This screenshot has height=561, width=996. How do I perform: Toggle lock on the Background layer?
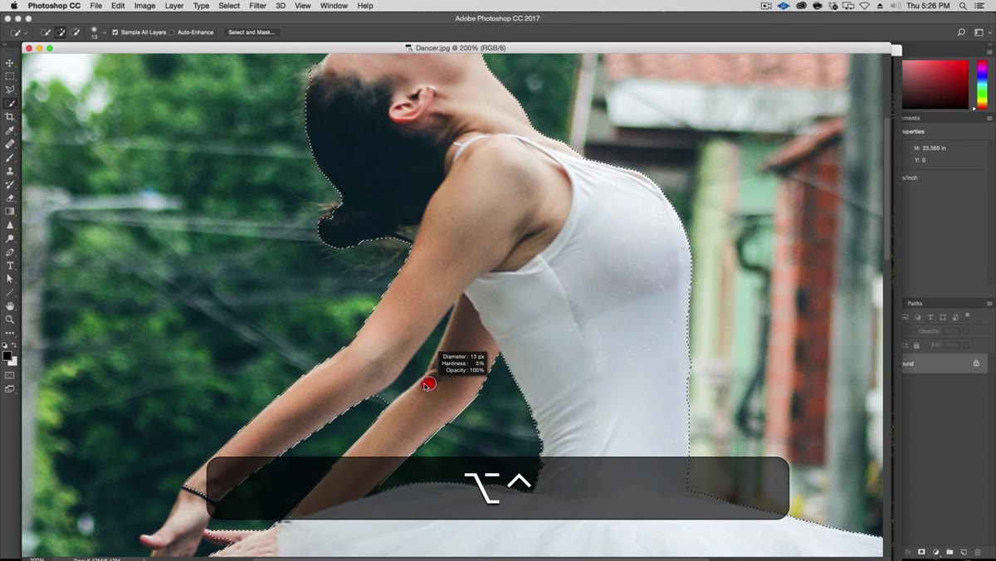976,363
